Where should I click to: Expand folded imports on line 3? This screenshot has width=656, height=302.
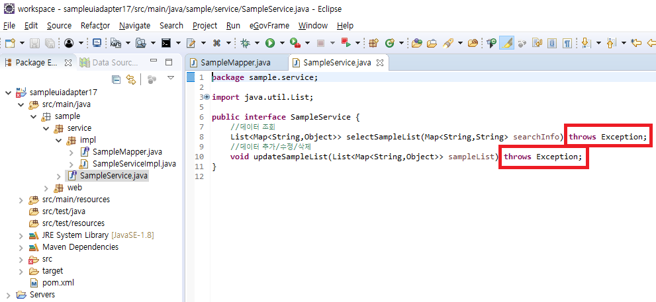(207, 97)
